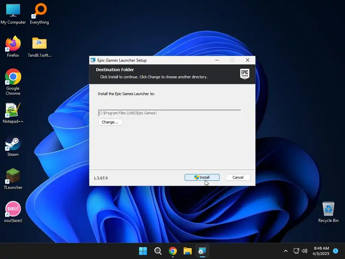Click Change... to pick another directory

coord(110,122)
